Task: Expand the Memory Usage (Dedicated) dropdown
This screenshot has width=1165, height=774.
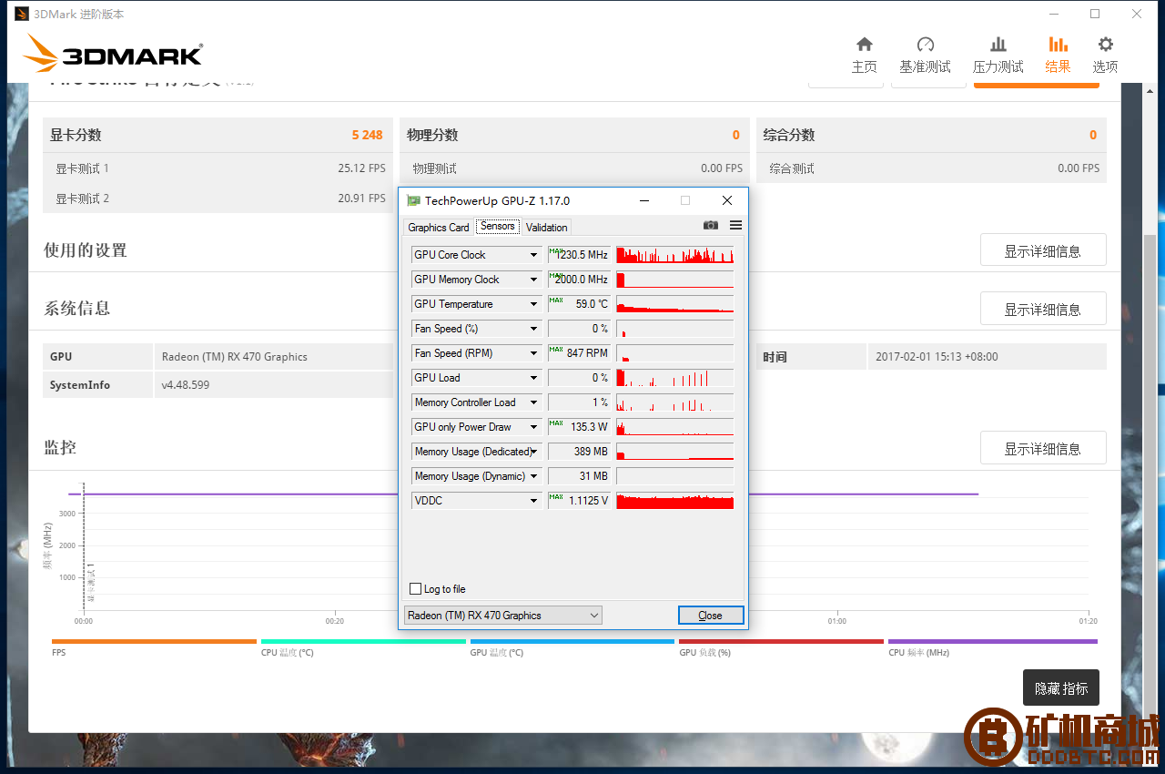Action: coord(533,452)
